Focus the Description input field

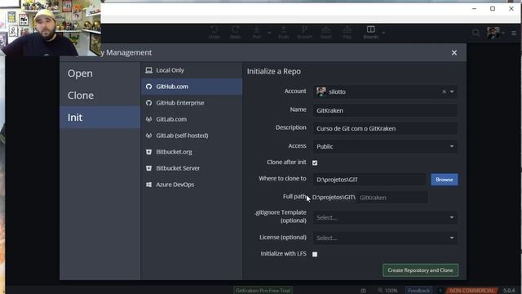tap(385, 128)
